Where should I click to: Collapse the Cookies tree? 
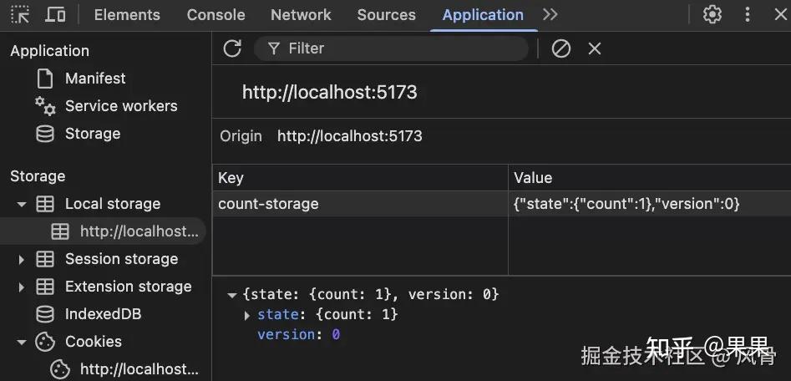click(x=22, y=342)
